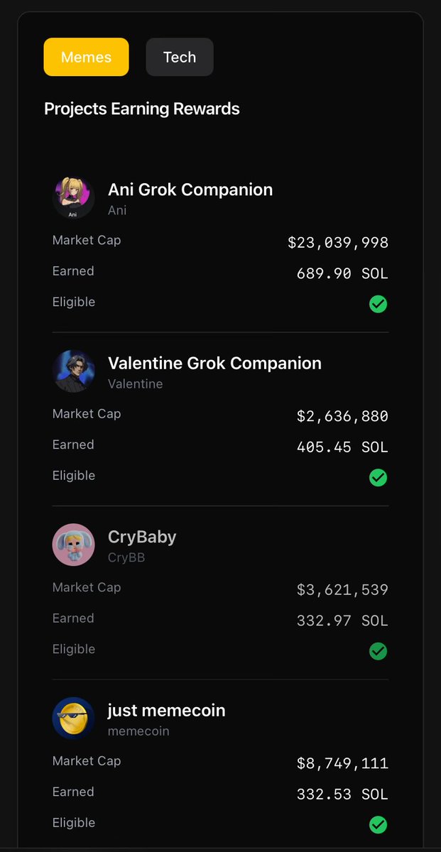Open the Ani Grok Companion project title
This screenshot has height=852, width=441.
click(x=190, y=190)
